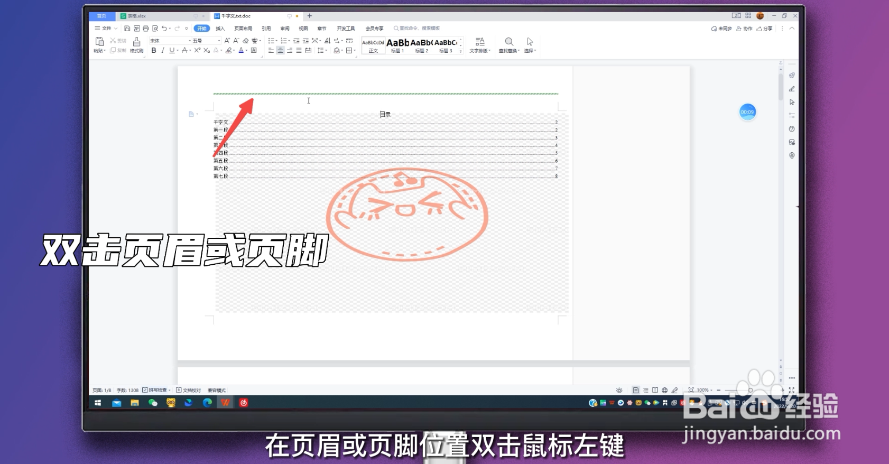Click the not-synced (未同步) cloud button
This screenshot has height=464, width=889.
point(721,29)
